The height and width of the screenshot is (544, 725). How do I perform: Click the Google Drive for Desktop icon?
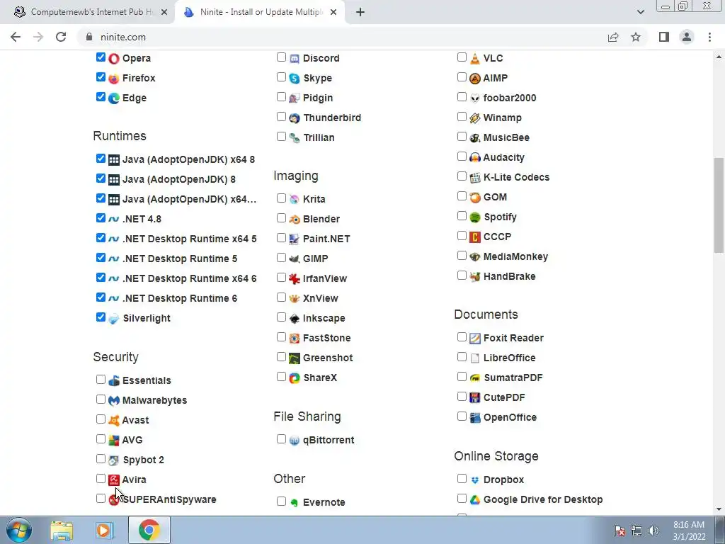(x=475, y=499)
